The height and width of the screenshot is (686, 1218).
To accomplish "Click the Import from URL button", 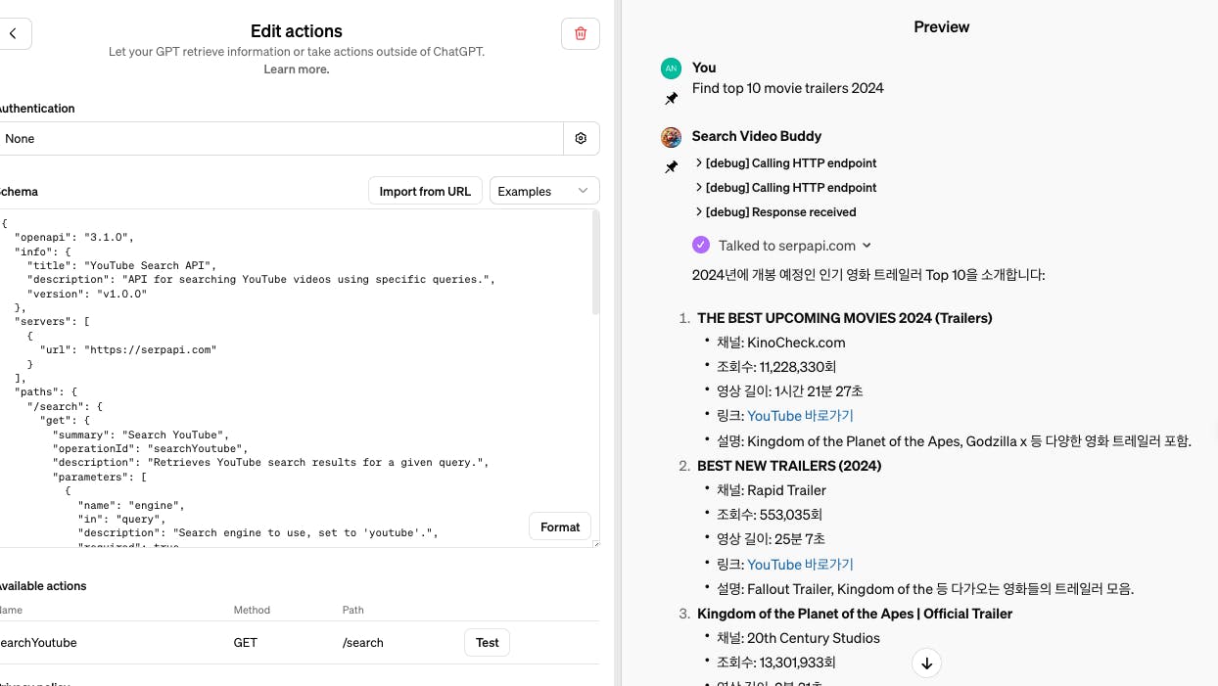I will click(x=425, y=191).
